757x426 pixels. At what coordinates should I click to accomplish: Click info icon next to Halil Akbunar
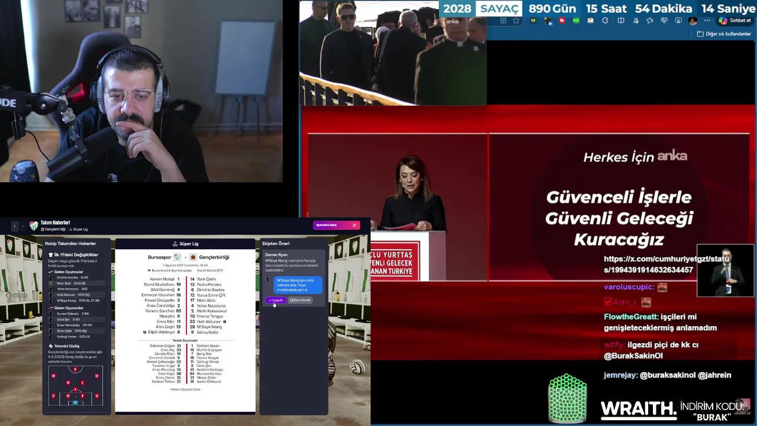point(225,322)
